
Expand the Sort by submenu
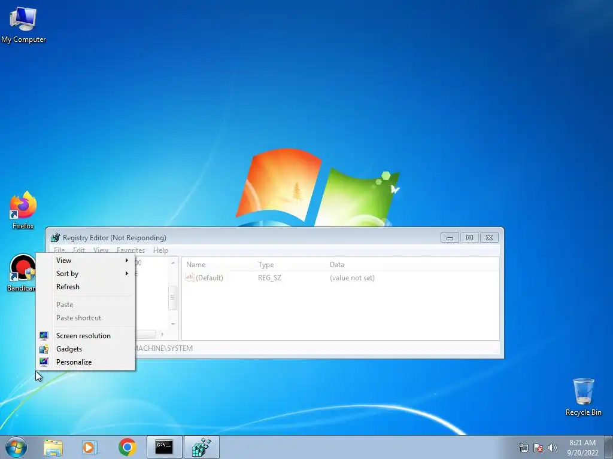86,274
